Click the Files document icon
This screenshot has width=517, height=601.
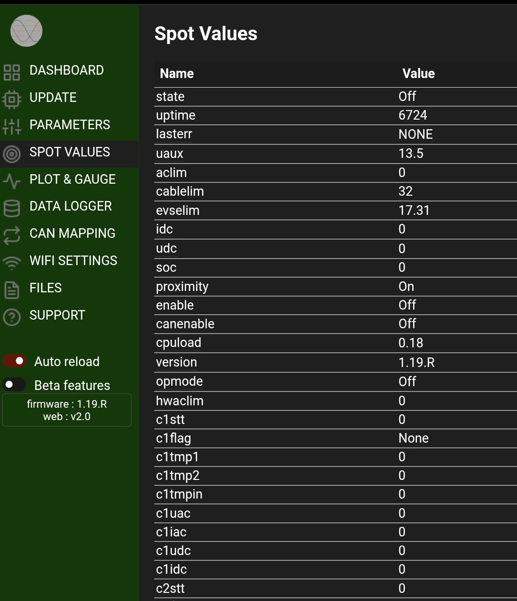click(11, 289)
